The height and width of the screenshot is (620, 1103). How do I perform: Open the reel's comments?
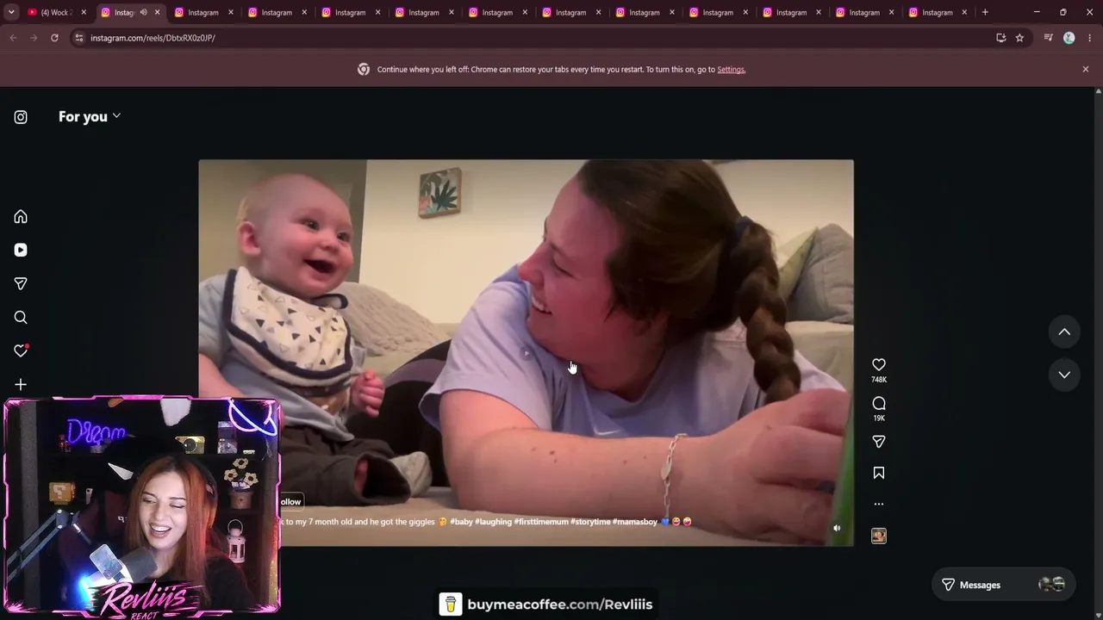coord(879,403)
